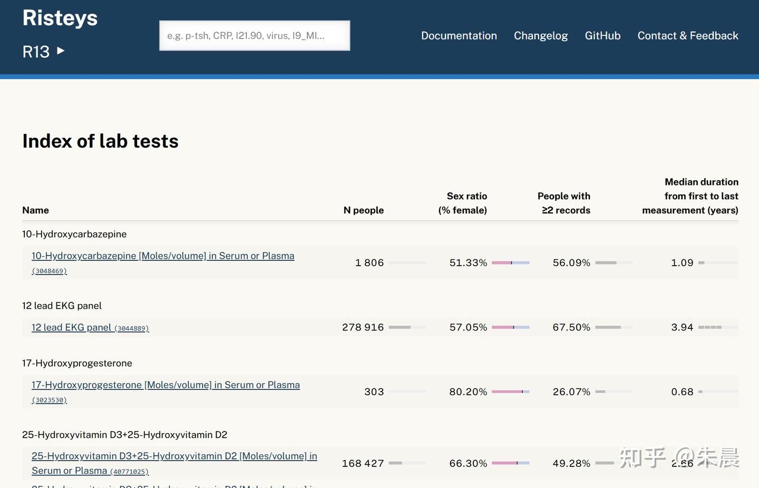This screenshot has width=759, height=488.
Task: Sort the table by N people column
Action: pyautogui.click(x=364, y=210)
